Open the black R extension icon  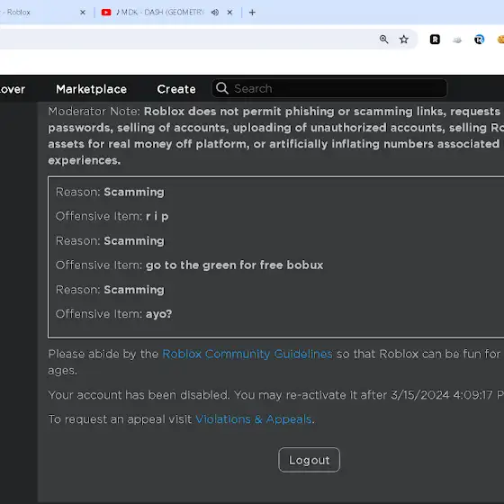click(x=435, y=40)
